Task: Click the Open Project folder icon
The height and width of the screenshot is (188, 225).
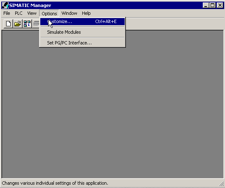Action: [18, 24]
